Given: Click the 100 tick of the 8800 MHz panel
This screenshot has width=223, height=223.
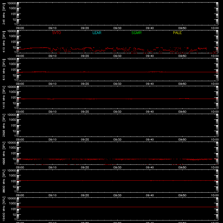Looking at the screenshot, I should (x=13, y=181).
